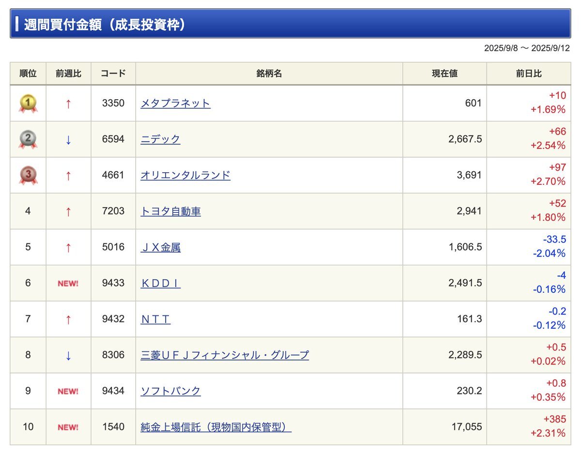This screenshot has width=581, height=451.
Task: Click the ＮＴＴ stock name link
Action: pyautogui.click(x=155, y=319)
